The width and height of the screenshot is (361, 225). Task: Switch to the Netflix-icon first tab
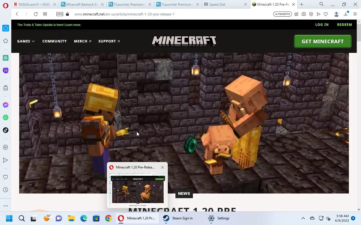click(x=36, y=4)
